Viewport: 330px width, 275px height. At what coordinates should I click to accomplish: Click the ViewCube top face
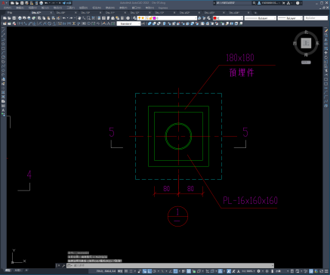(306, 43)
